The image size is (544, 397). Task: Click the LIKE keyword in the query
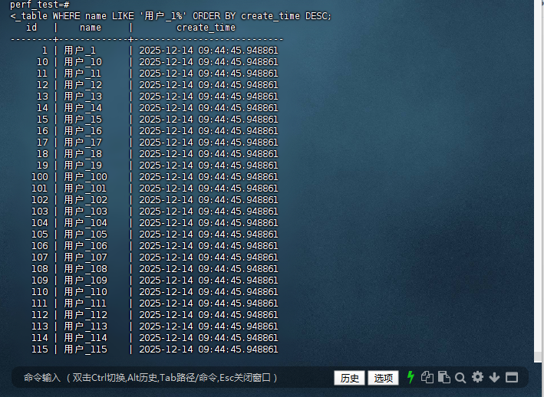point(123,16)
